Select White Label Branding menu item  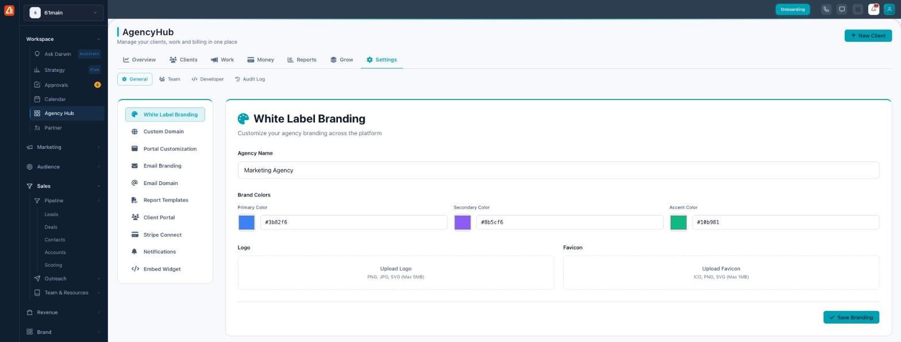point(165,114)
